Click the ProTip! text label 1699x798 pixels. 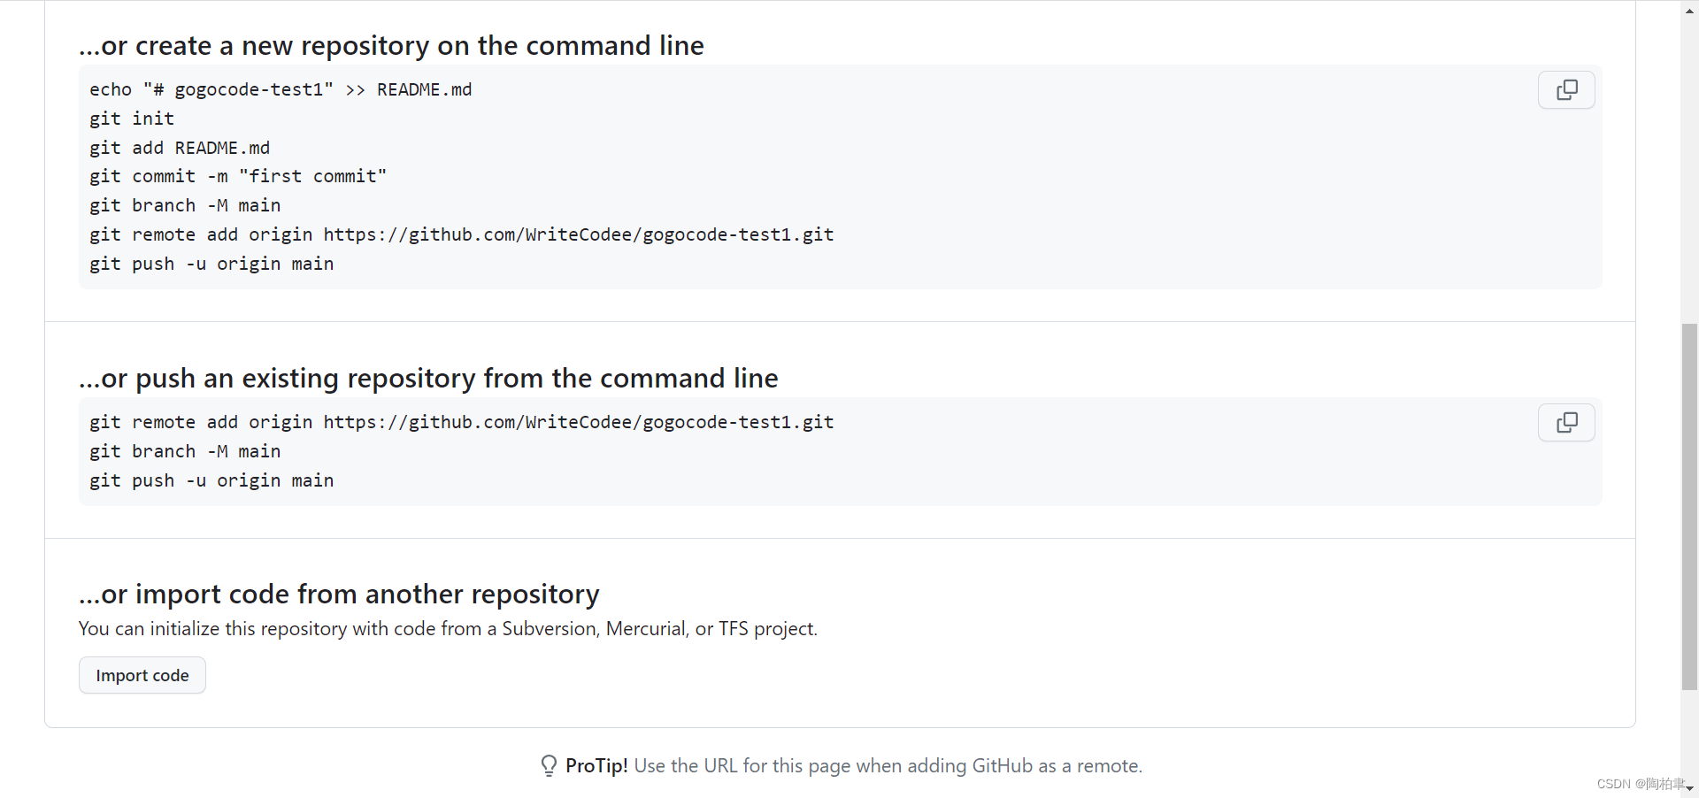pyautogui.click(x=596, y=765)
